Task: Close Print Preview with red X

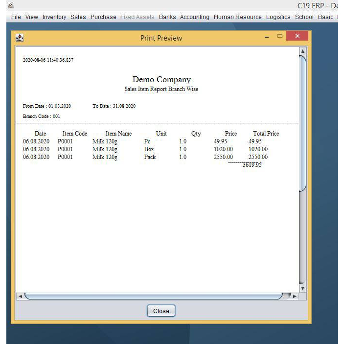Action: 297,37
